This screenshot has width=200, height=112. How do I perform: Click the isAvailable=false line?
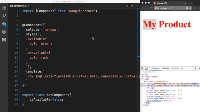pyautogui.click(x=47, y=100)
